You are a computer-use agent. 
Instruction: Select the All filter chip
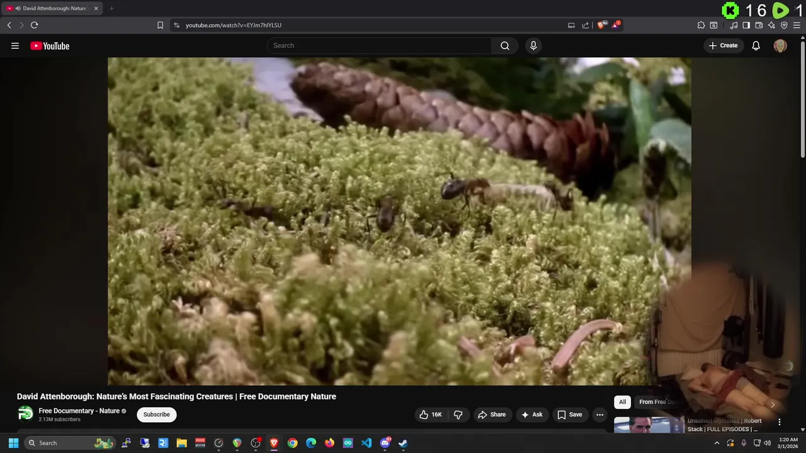(x=622, y=402)
